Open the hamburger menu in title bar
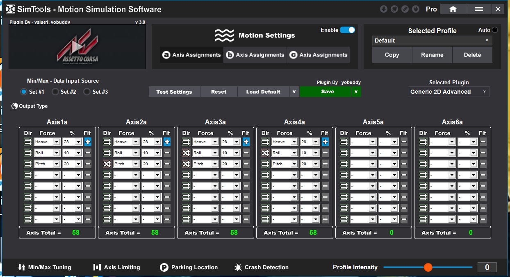The image size is (510, 277). 478,9
